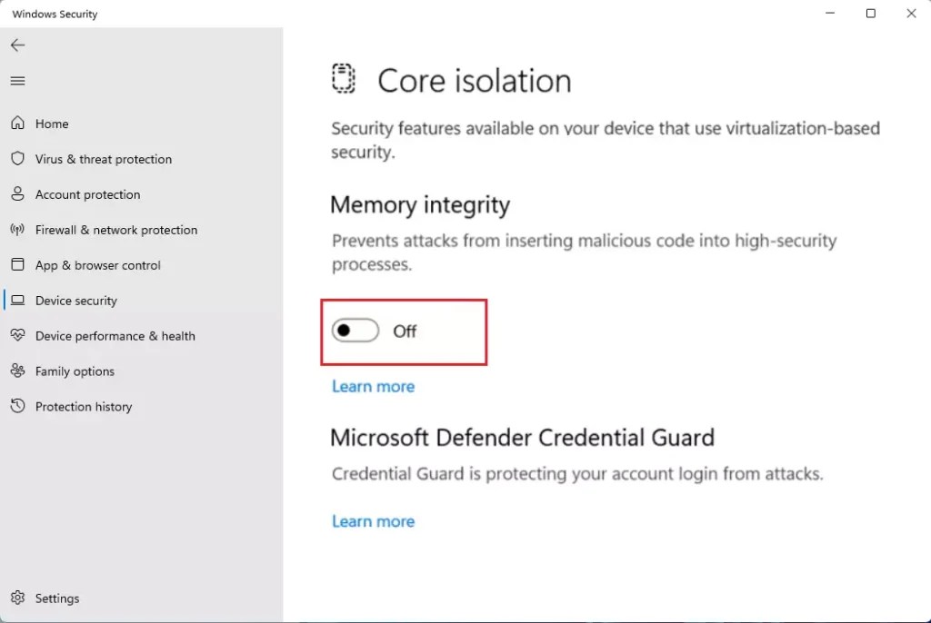Collapse the navigation pane with the hamburger button
The height and width of the screenshot is (623, 931).
click(x=17, y=80)
